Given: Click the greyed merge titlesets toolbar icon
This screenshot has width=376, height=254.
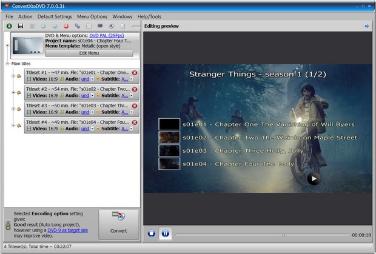Looking at the screenshot, I should [x=32, y=26].
